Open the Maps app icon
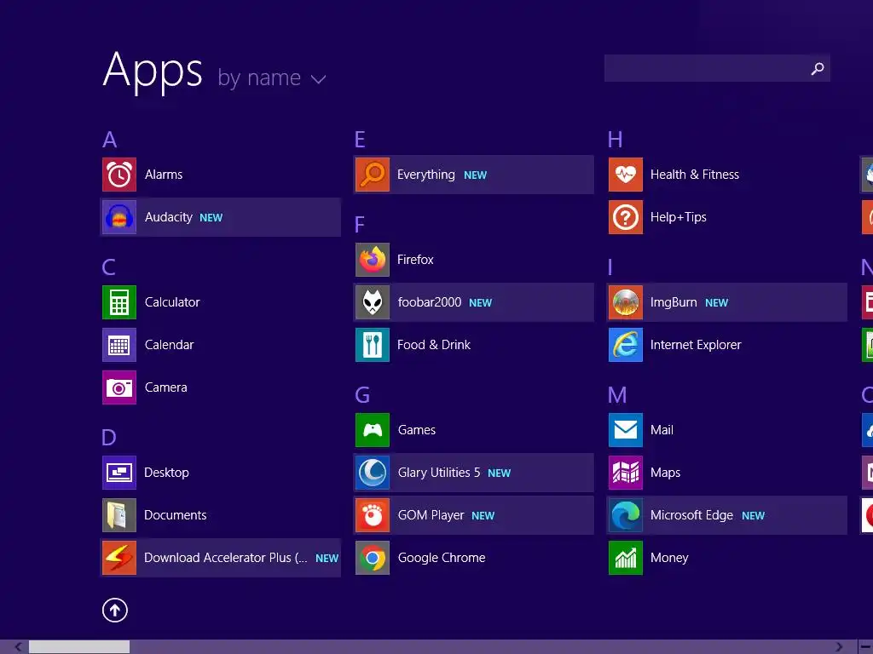The width and height of the screenshot is (873, 654). point(626,473)
